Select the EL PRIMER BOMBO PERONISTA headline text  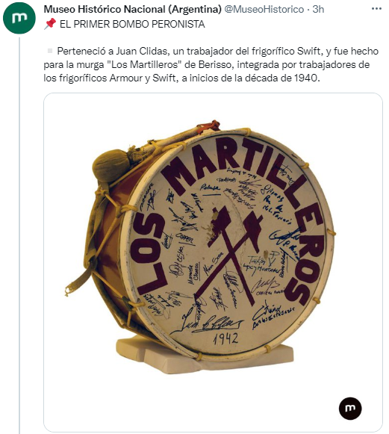click(x=132, y=24)
